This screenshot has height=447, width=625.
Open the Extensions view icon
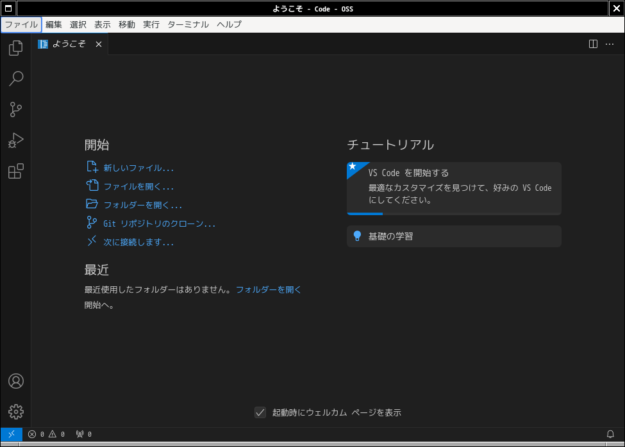15,171
